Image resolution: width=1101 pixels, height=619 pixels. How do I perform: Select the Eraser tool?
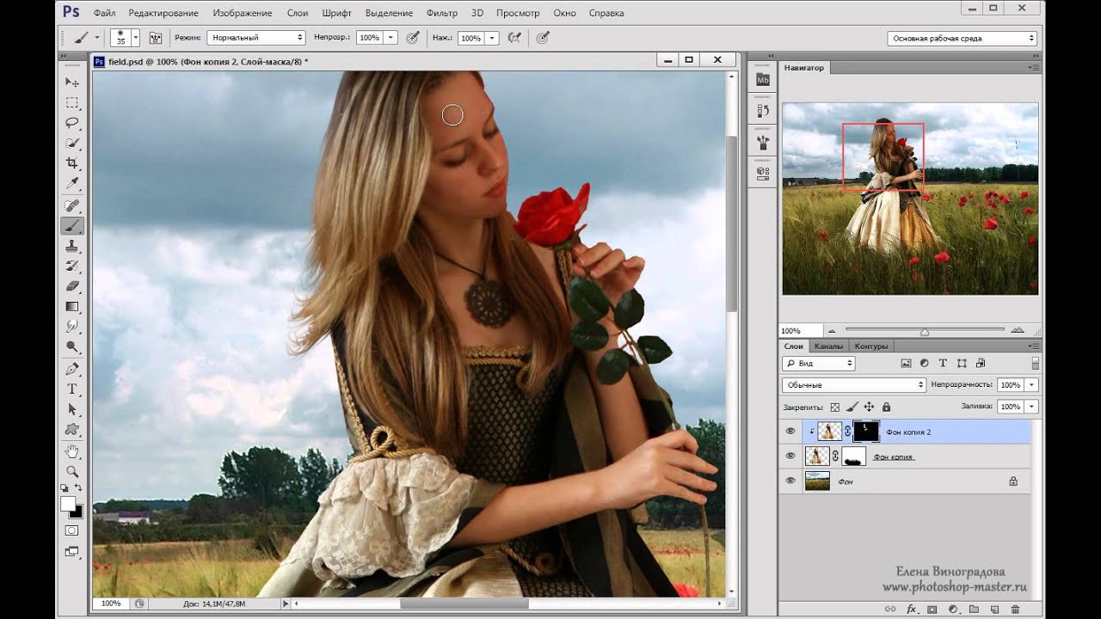pyautogui.click(x=72, y=286)
